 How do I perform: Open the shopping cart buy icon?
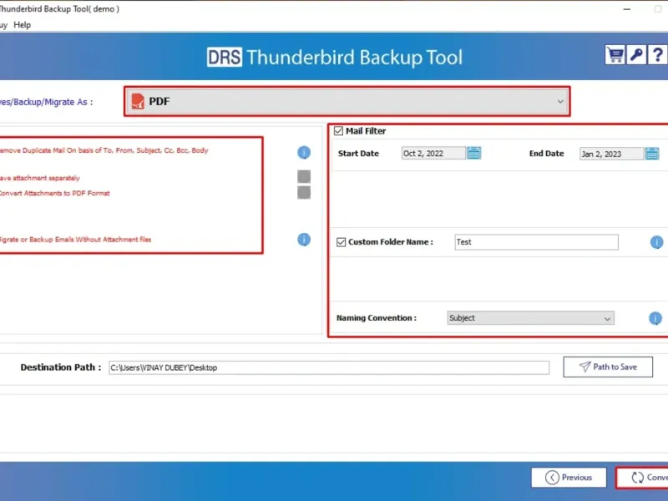point(615,55)
